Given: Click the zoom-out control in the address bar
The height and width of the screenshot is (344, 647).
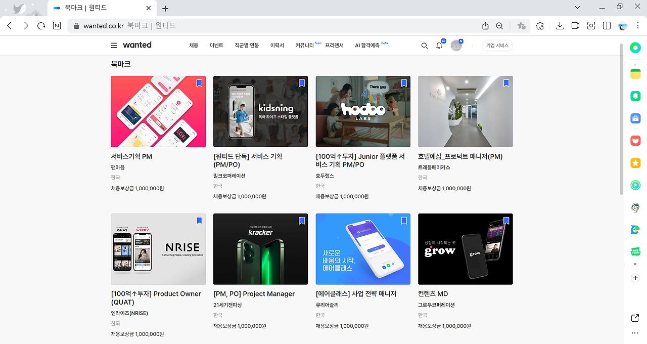Looking at the screenshot, I should click(499, 25).
